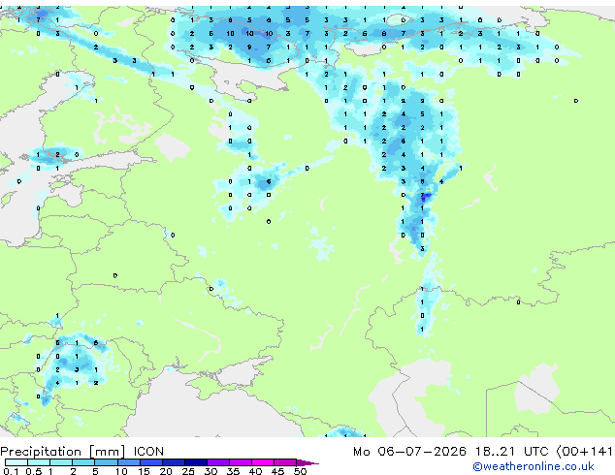Click the '18..21 UTC' time range text
The image size is (615, 475).
tap(512, 452)
